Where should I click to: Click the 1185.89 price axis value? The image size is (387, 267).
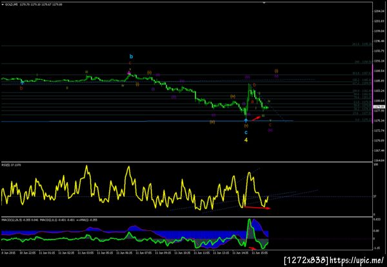pos(379,80)
